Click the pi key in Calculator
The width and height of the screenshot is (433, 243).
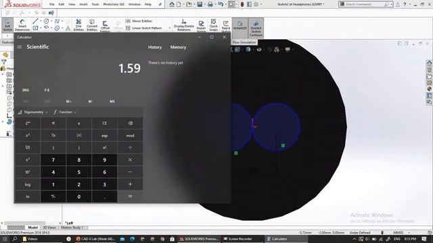pos(53,123)
